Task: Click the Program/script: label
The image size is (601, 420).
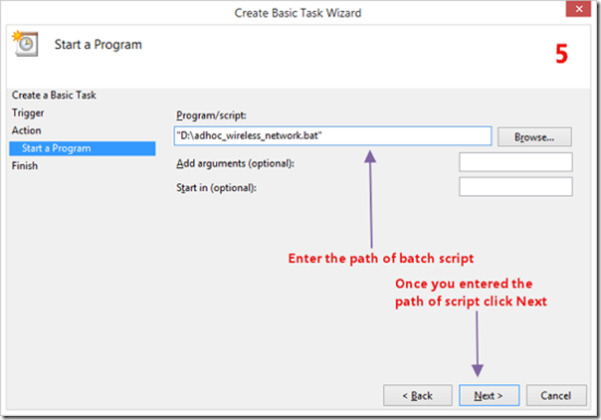Action: [x=211, y=115]
